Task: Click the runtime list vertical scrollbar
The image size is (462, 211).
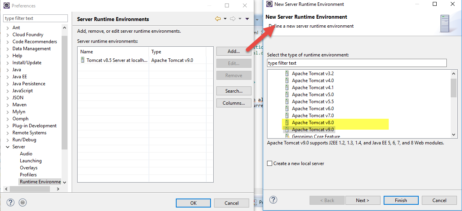Action: [x=453, y=105]
